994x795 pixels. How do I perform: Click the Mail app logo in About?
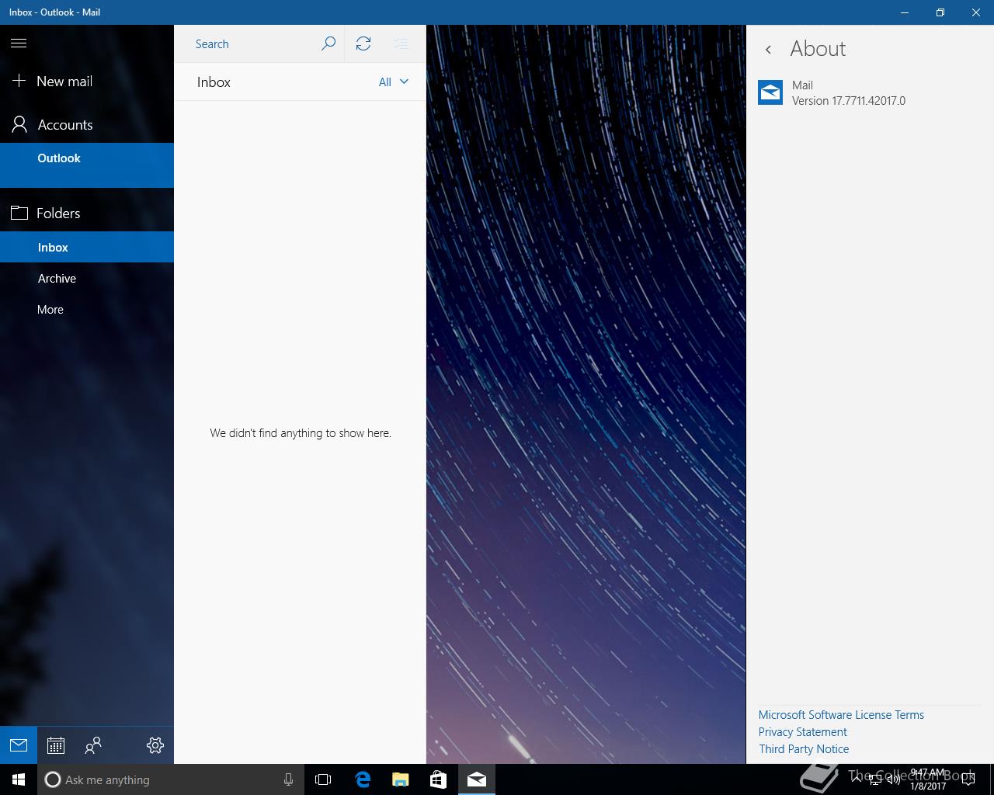(770, 92)
